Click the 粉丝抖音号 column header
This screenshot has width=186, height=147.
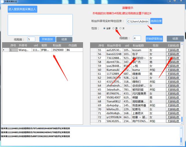tap(114, 46)
